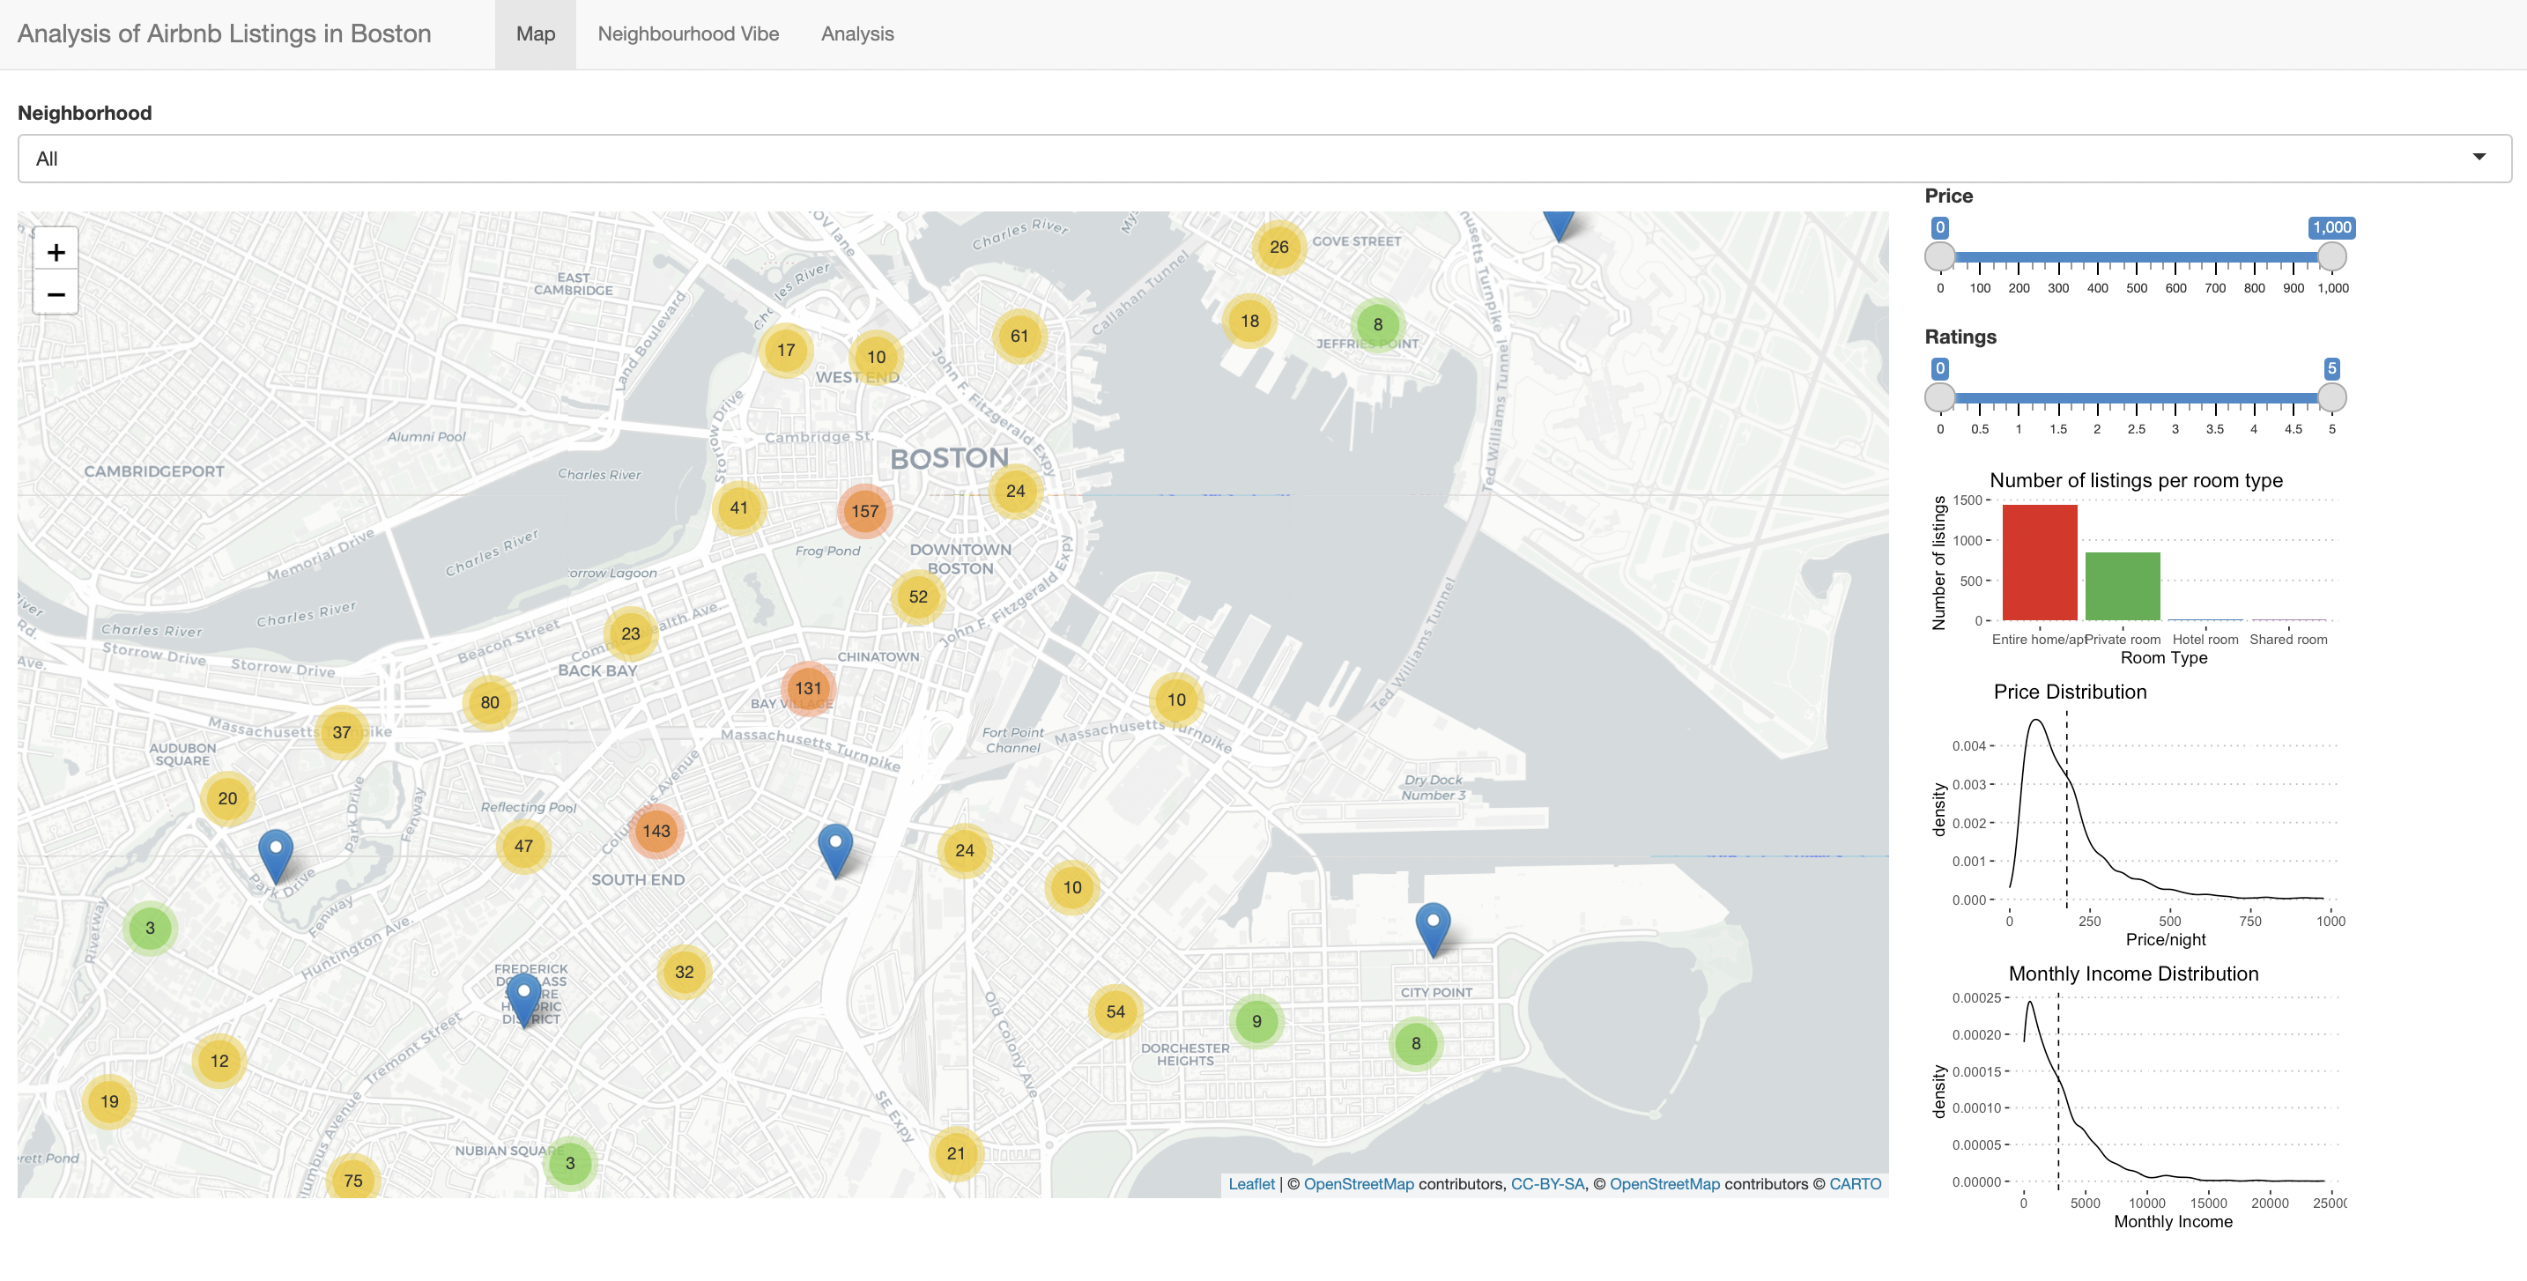2527x1281 pixels.
Task: Click the yellow 80 cluster near Back Bay
Action: [x=490, y=702]
